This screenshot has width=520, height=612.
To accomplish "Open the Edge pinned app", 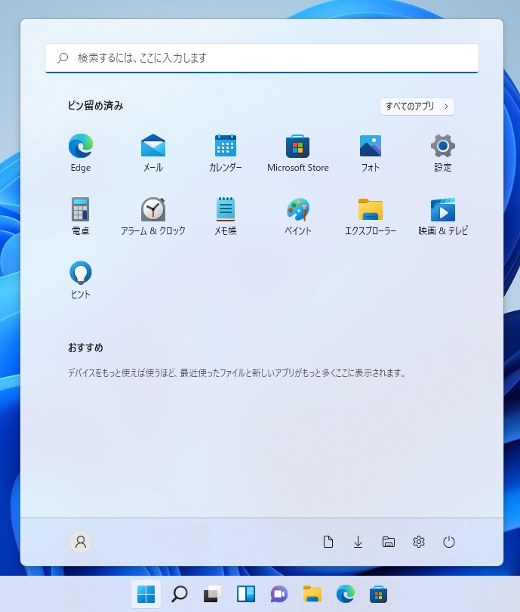I will pos(81,153).
